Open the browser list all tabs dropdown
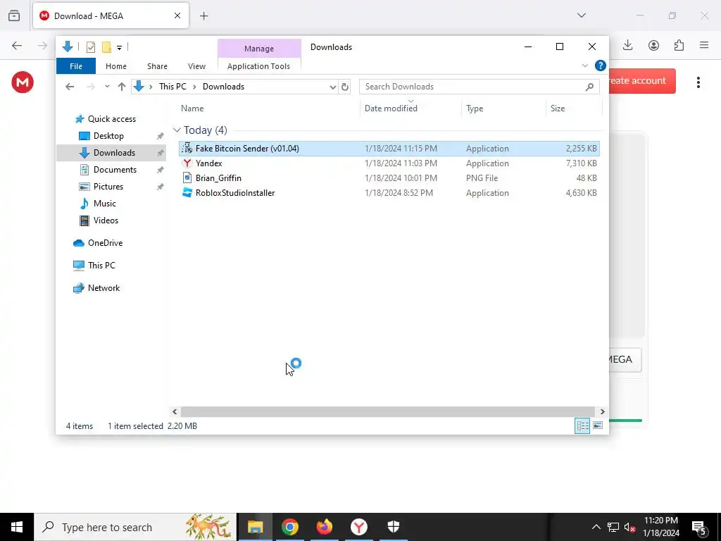The width and height of the screenshot is (721, 541). (x=581, y=15)
